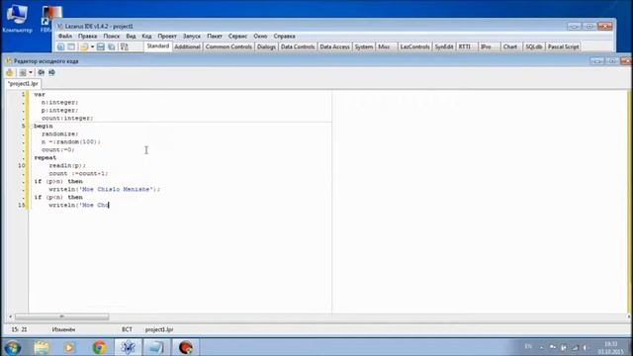
Task: Click the New Form toolbar icon
Action: [x=71, y=46]
